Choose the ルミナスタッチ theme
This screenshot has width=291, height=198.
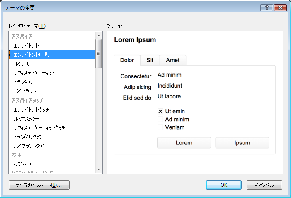pyautogui.click(x=52, y=118)
